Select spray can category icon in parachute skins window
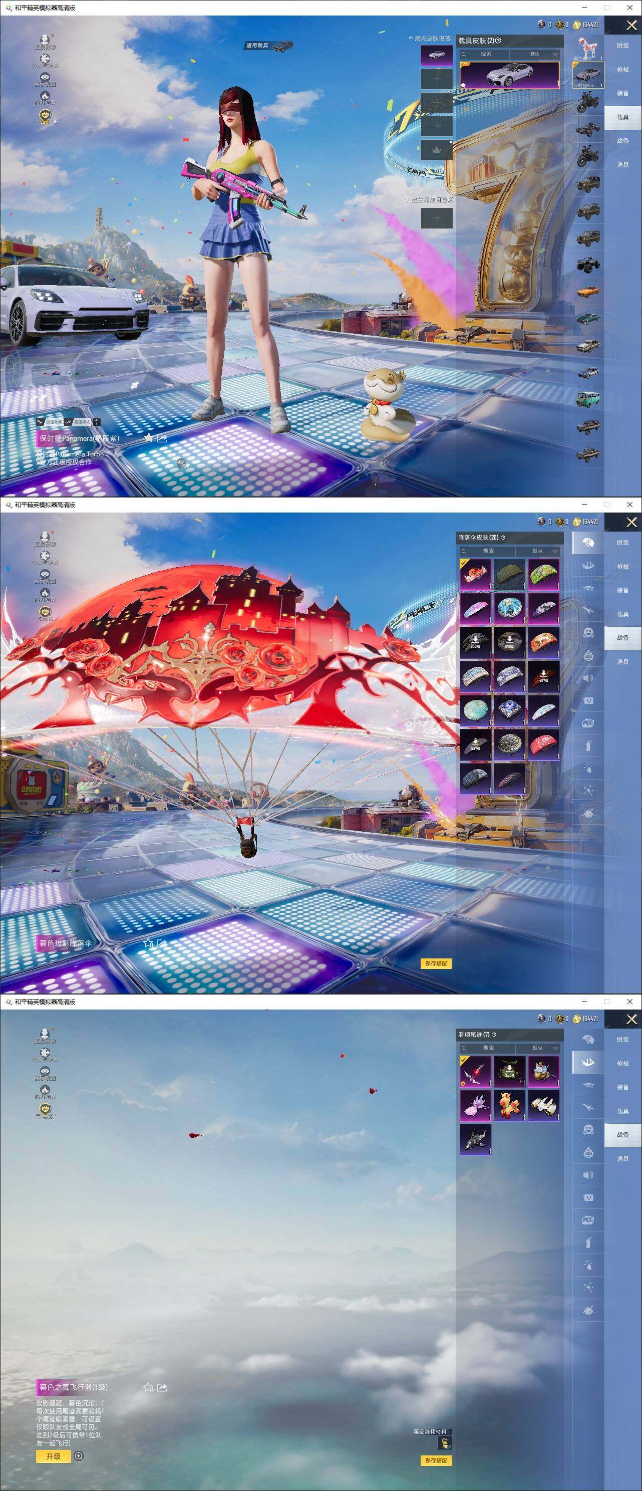Screen dimensions: 642x1491 tap(587, 745)
